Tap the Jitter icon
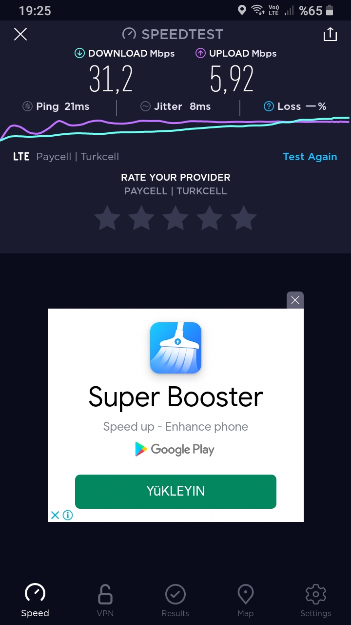This screenshot has width=351, height=625. (x=145, y=106)
